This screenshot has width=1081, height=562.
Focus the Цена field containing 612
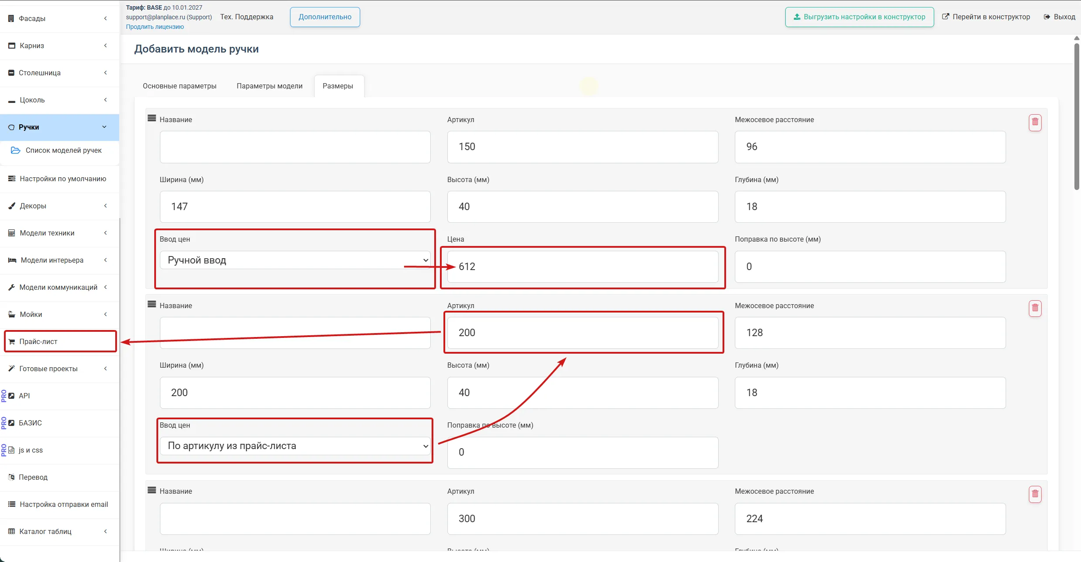click(582, 267)
